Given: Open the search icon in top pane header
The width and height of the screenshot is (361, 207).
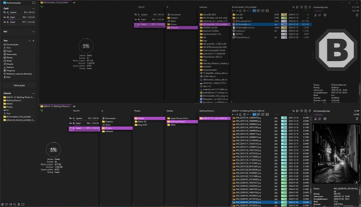Looking at the screenshot, I should tap(310, 7).
